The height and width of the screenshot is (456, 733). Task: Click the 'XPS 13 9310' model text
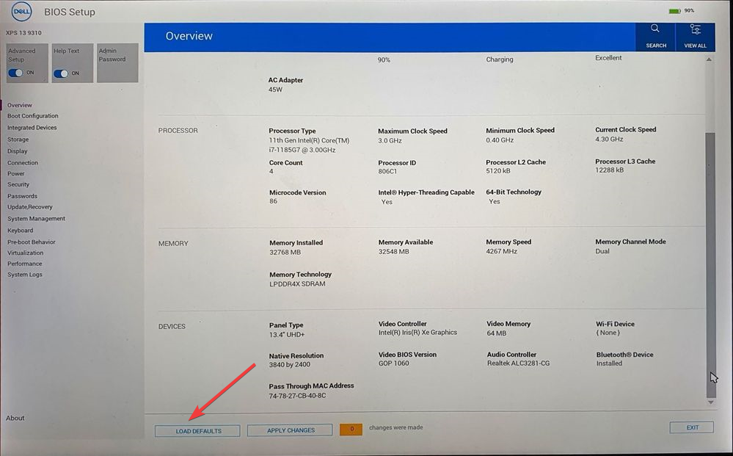pos(23,33)
